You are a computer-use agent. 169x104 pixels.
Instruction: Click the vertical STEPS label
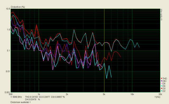pos(161,15)
